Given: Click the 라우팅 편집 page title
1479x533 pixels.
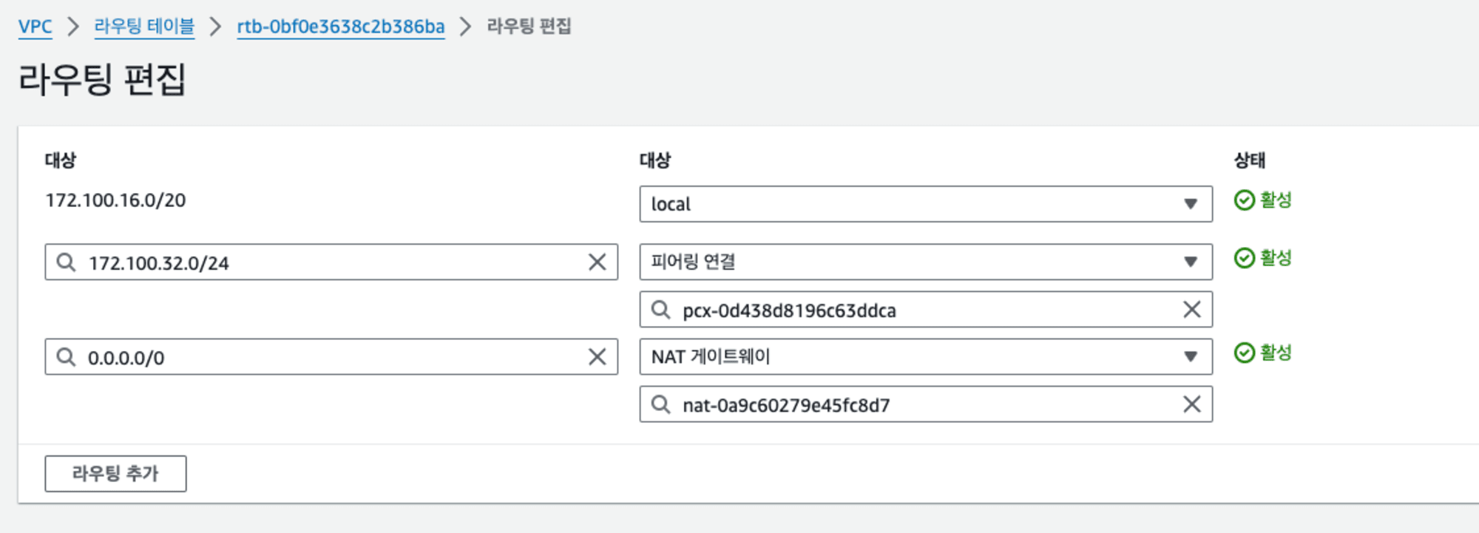Looking at the screenshot, I should click(102, 79).
